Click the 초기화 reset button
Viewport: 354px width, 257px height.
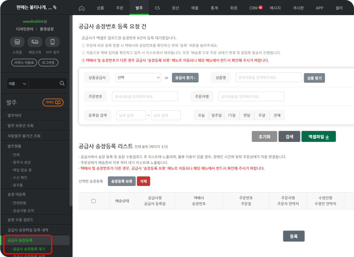264,137
